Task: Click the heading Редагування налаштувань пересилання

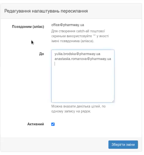Action: click(46, 11)
